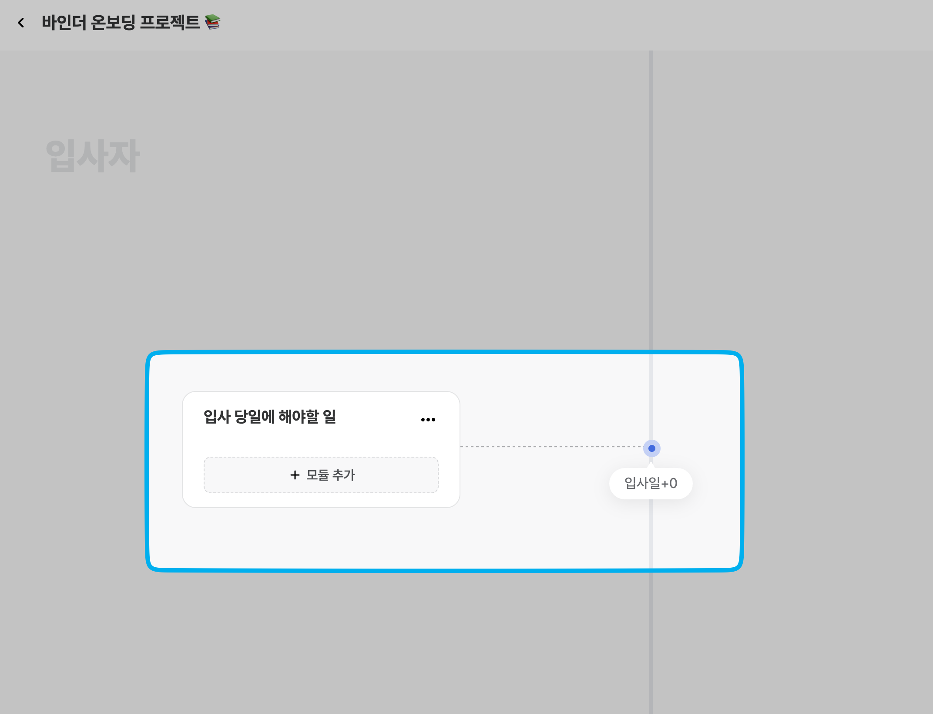Click the empty header bar right of the title

[566, 24]
